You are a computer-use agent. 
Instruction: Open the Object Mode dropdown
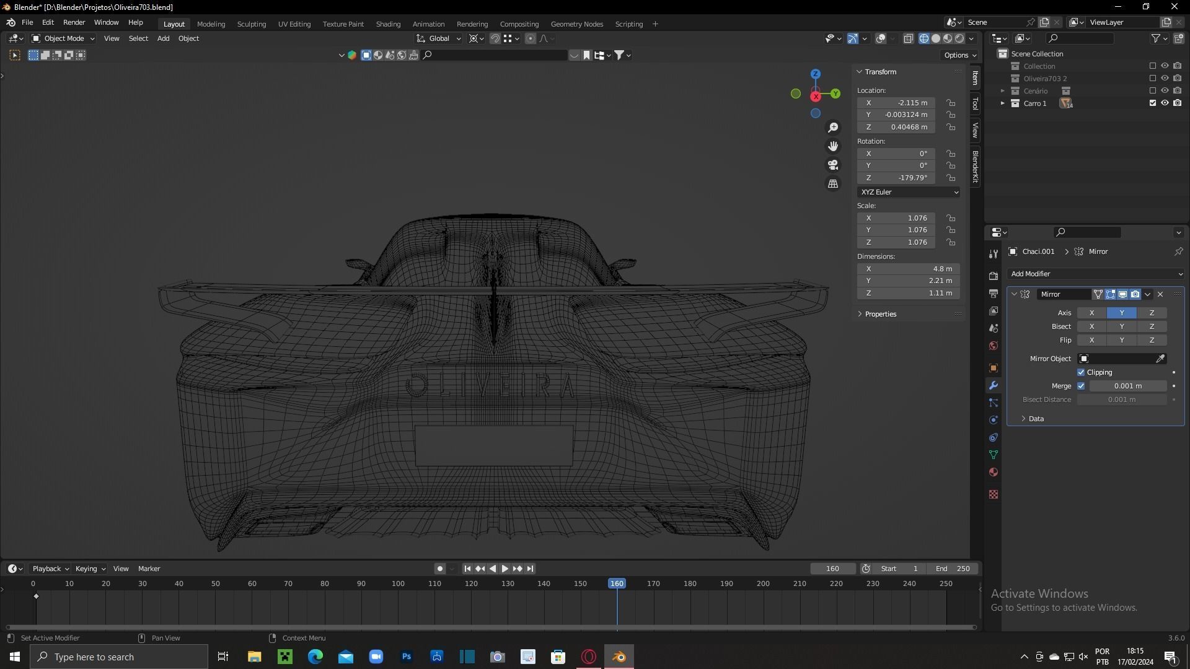63,38
